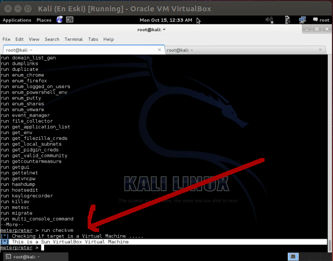The height and width of the screenshot is (261, 333).
Task: Click highlighted 'Sun VirtualBox Virtual Machine' line
Action: 163,242
